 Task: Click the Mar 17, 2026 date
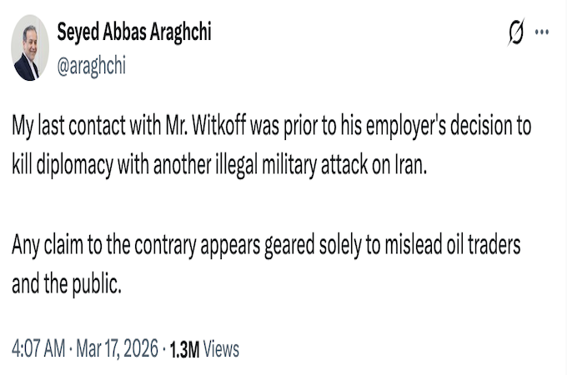pyautogui.click(x=115, y=349)
